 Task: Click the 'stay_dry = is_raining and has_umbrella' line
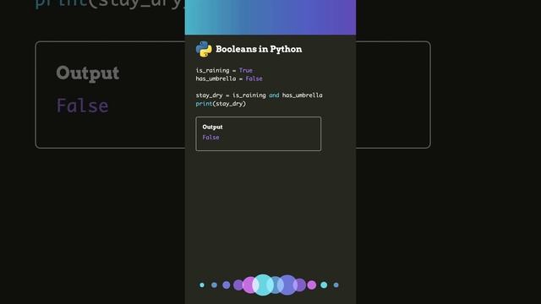(x=260, y=95)
